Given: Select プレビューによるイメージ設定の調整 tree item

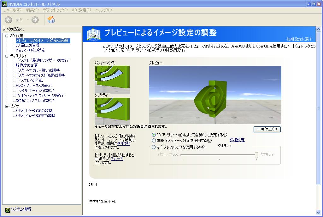Looking at the screenshot, I should 43,41.
